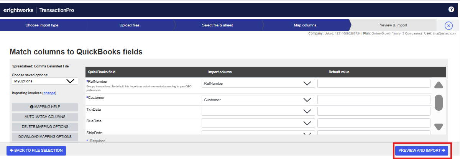Viewport: 460px width, 159px height.
Task: Open RefNumber import column dropdown
Action: click(x=258, y=84)
